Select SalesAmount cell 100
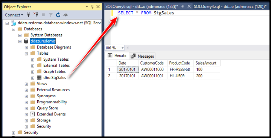The image size is (271, 138). [x=207, y=70]
